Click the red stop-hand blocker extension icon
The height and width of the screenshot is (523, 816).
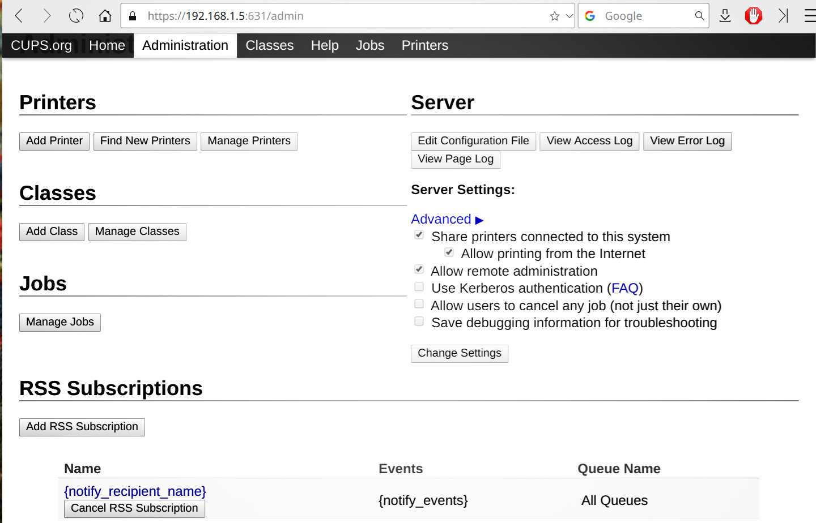(x=753, y=16)
